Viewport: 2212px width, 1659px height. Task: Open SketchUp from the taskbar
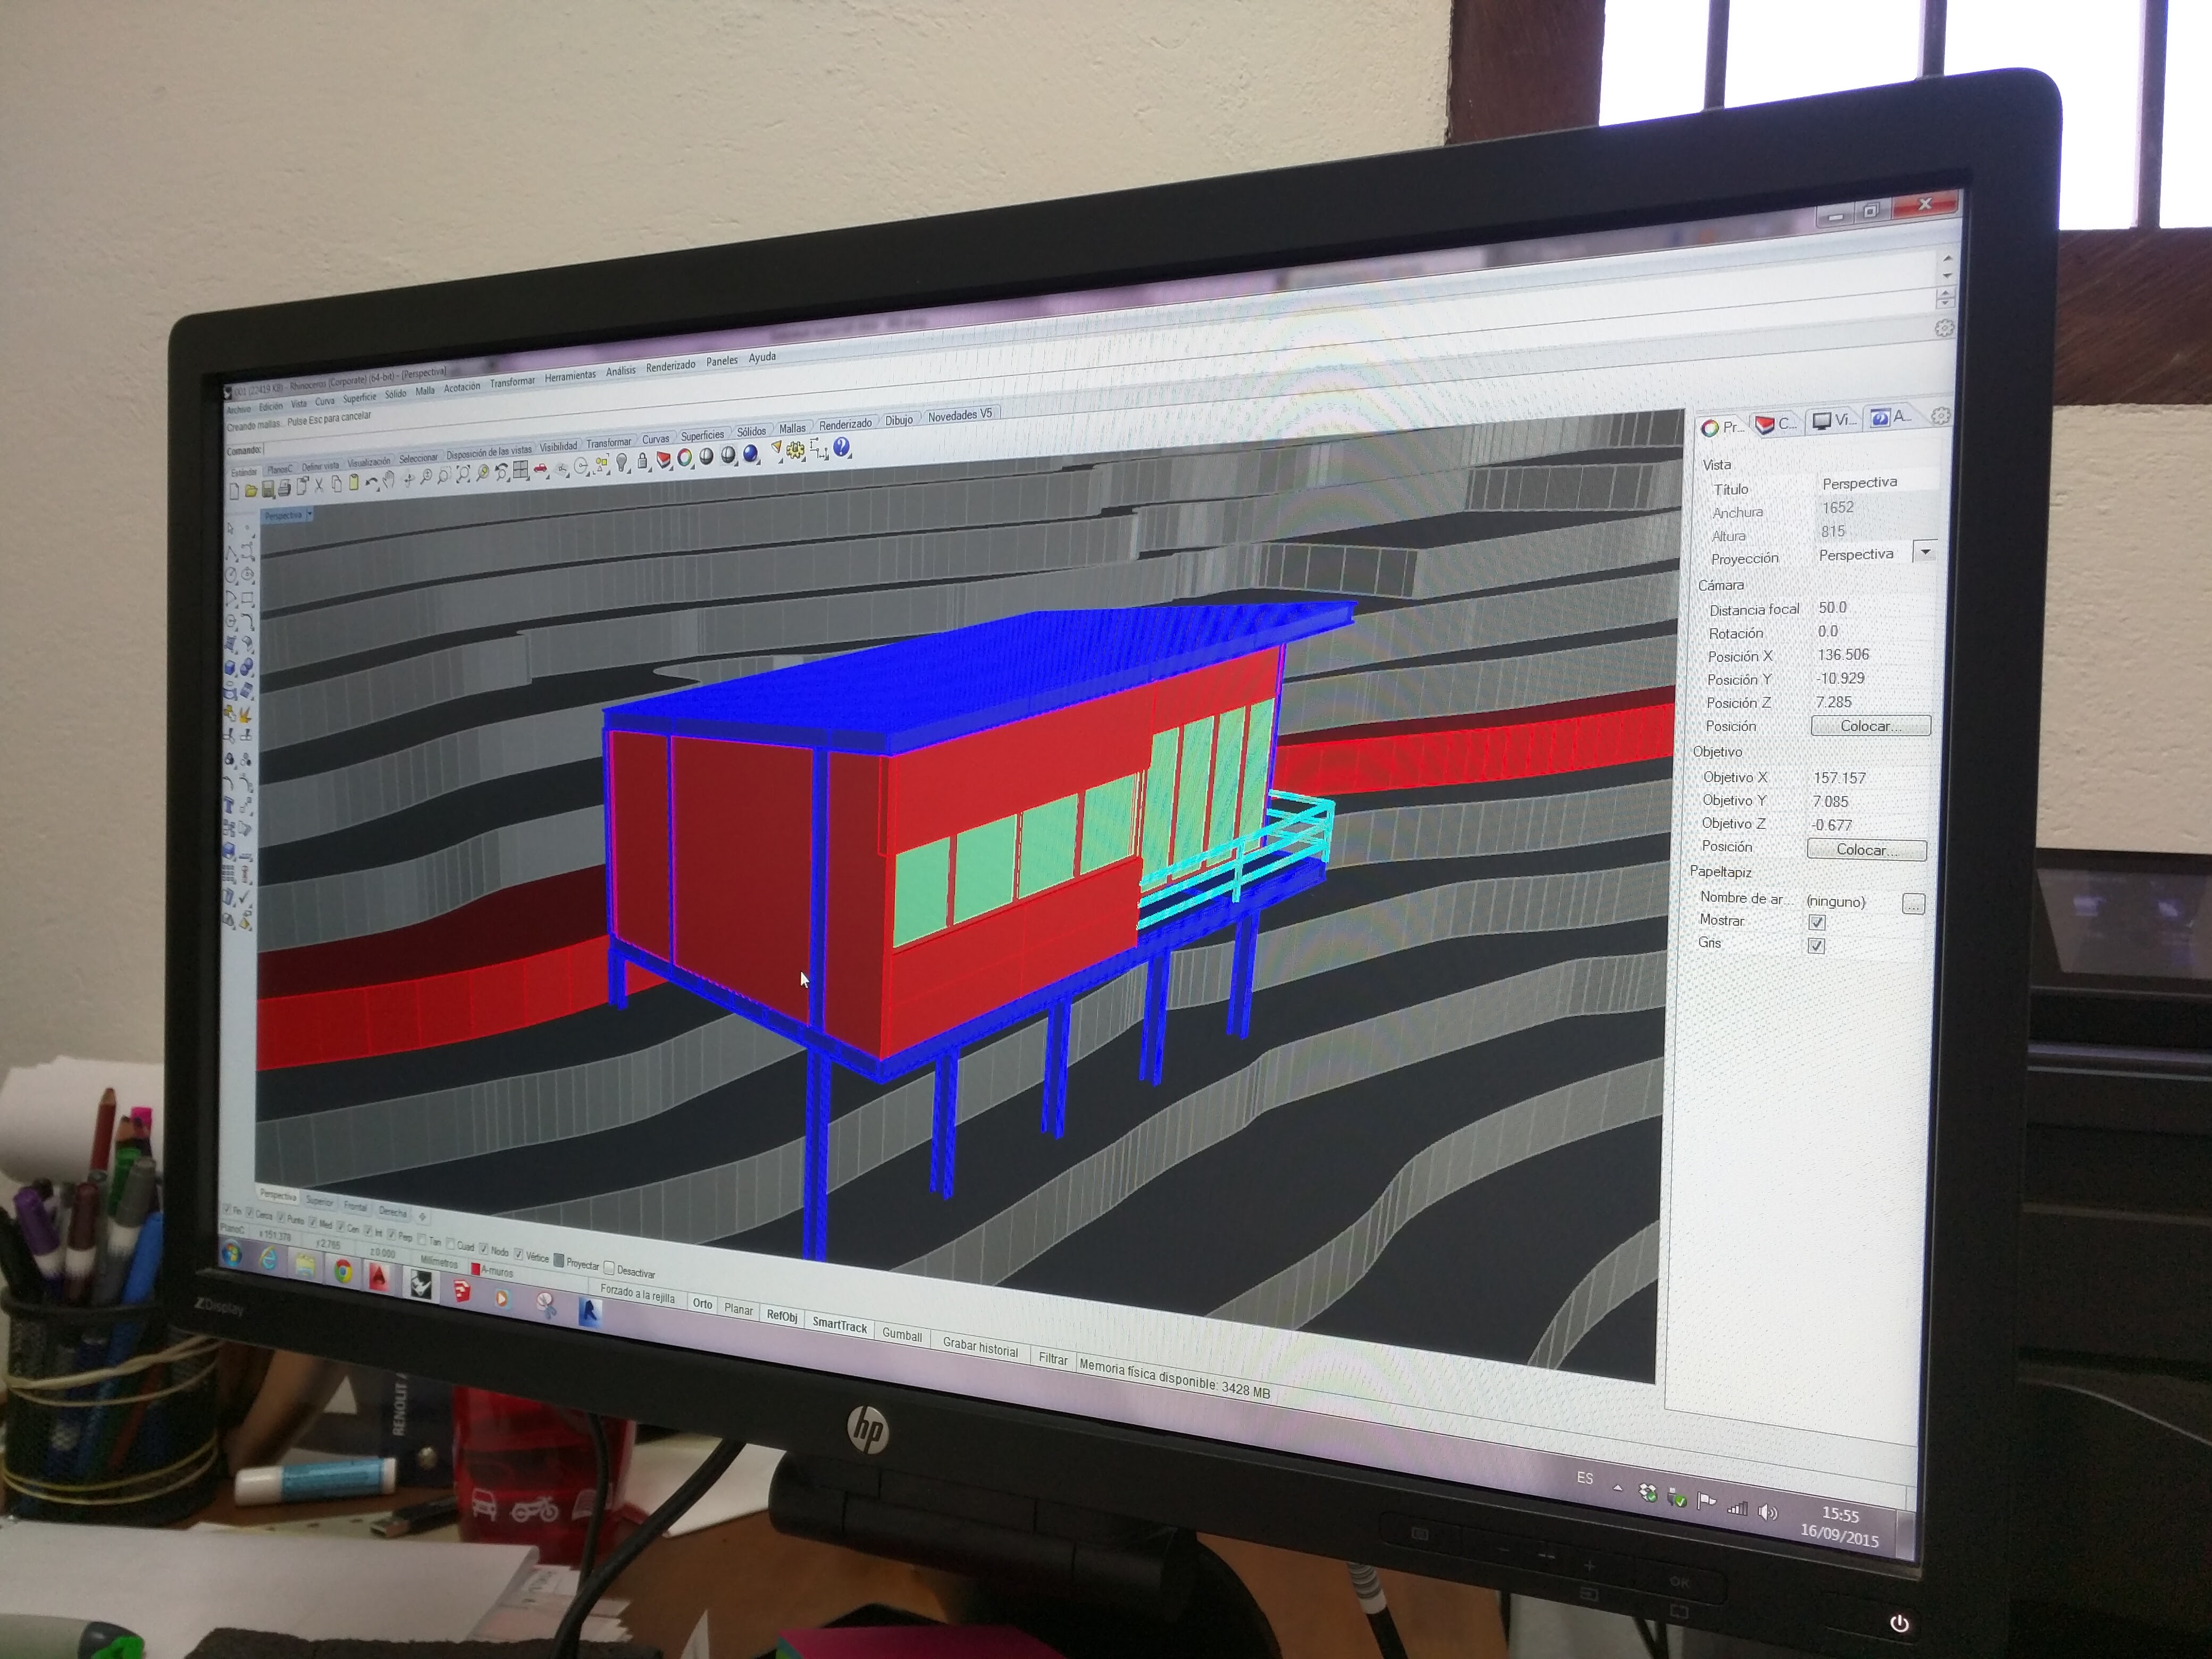[x=461, y=1290]
